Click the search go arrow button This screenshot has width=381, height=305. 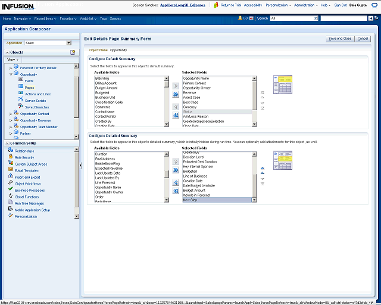tap(372, 18)
